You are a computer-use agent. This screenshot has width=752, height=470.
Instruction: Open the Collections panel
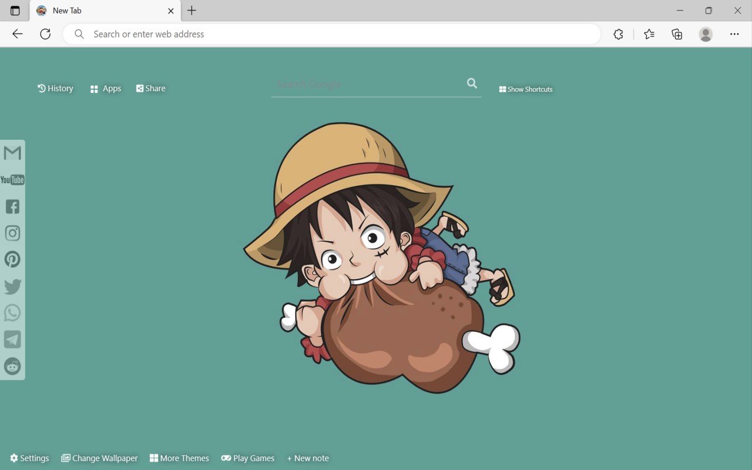677,34
